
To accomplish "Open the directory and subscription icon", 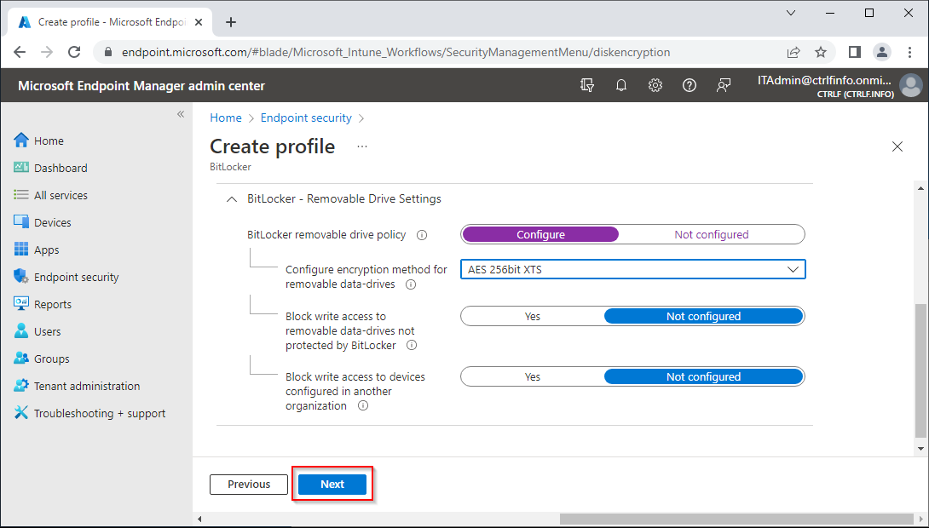I will tap(586, 85).
